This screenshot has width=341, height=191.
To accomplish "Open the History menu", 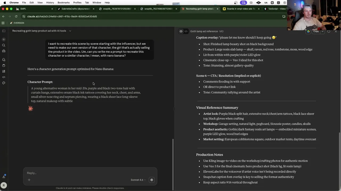I will 50,3.
